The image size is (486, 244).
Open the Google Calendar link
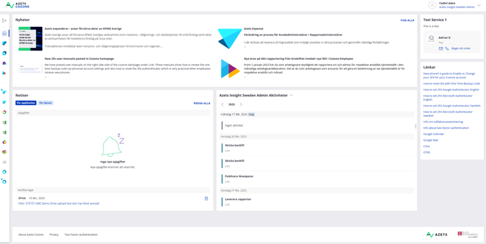[x=433, y=134]
